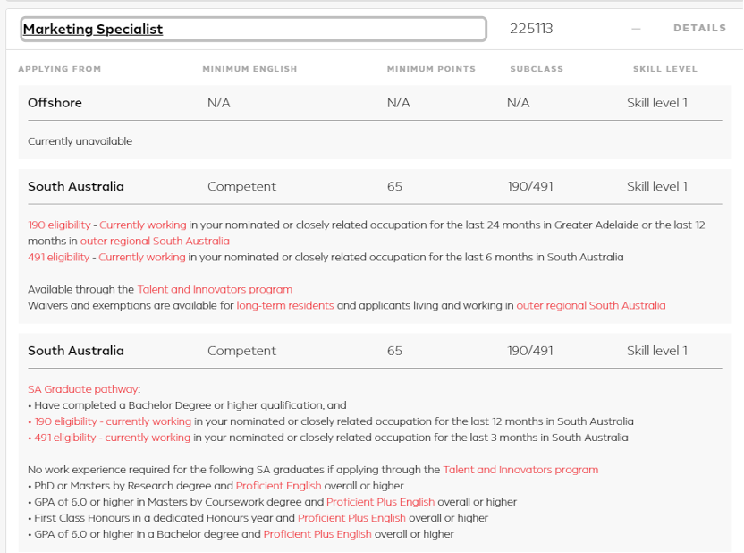Click the 'Proficient English' link
This screenshot has height=553, width=744.
(x=278, y=486)
